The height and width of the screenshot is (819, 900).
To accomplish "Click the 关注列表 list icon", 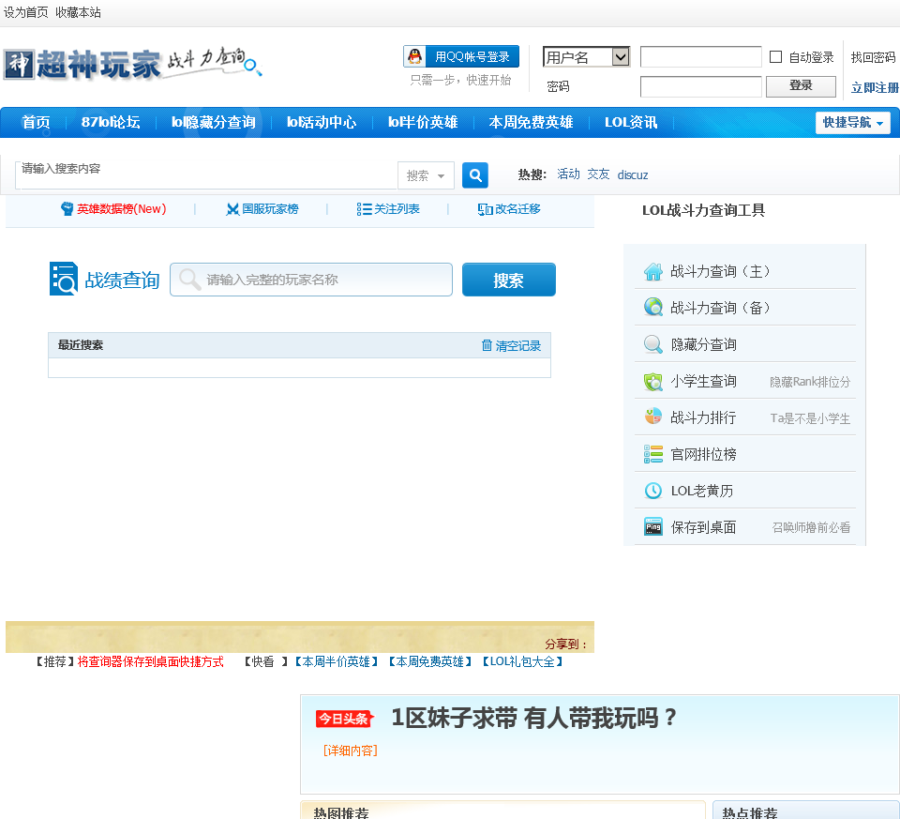I will coord(364,209).
